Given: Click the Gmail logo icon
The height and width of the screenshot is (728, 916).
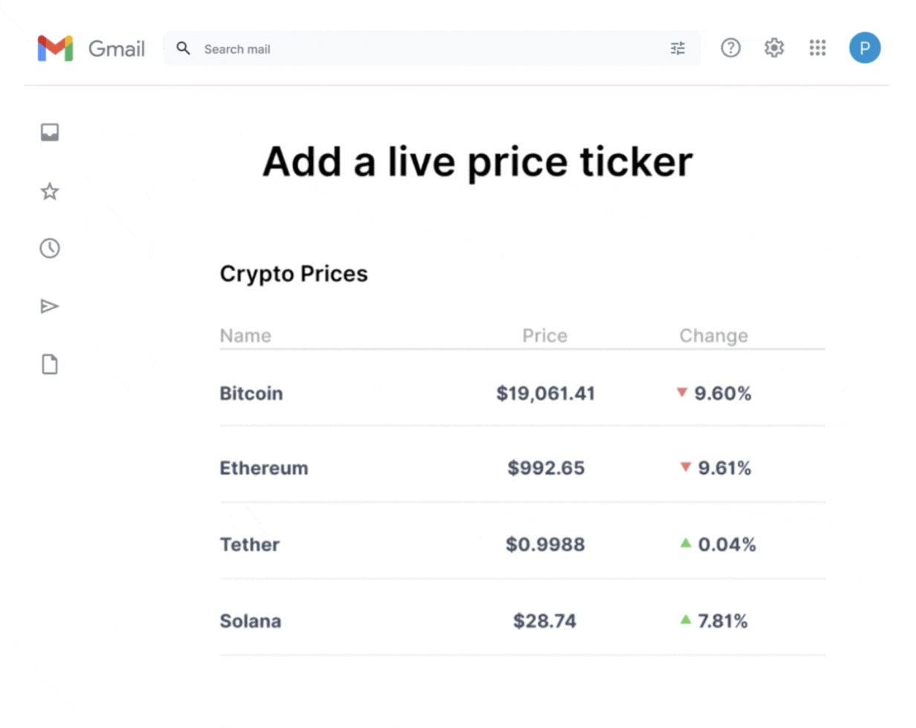Looking at the screenshot, I should (55, 48).
